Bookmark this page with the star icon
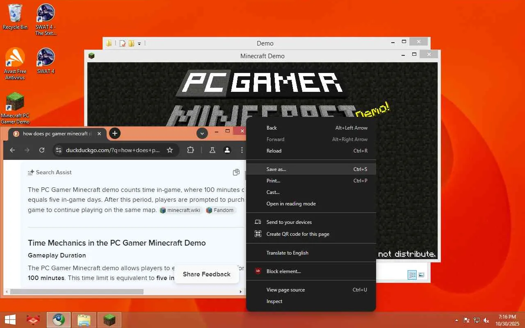The height and width of the screenshot is (328, 525). click(x=170, y=150)
